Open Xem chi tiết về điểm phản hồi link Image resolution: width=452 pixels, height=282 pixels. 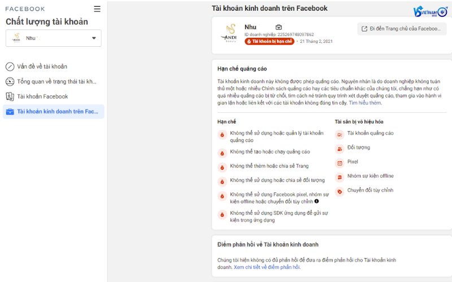(267, 267)
